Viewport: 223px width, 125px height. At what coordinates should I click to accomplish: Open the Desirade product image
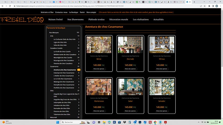pos(130,45)
